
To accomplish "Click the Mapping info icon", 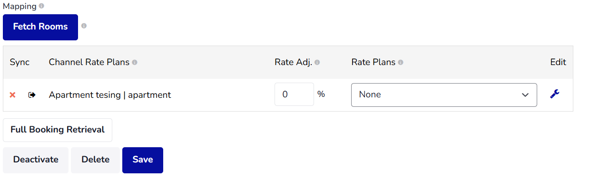I will pyautogui.click(x=41, y=6).
